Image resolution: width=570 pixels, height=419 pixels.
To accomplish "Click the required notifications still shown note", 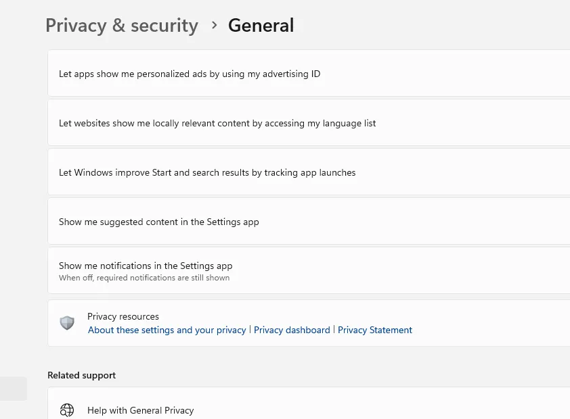I will 144,278.
